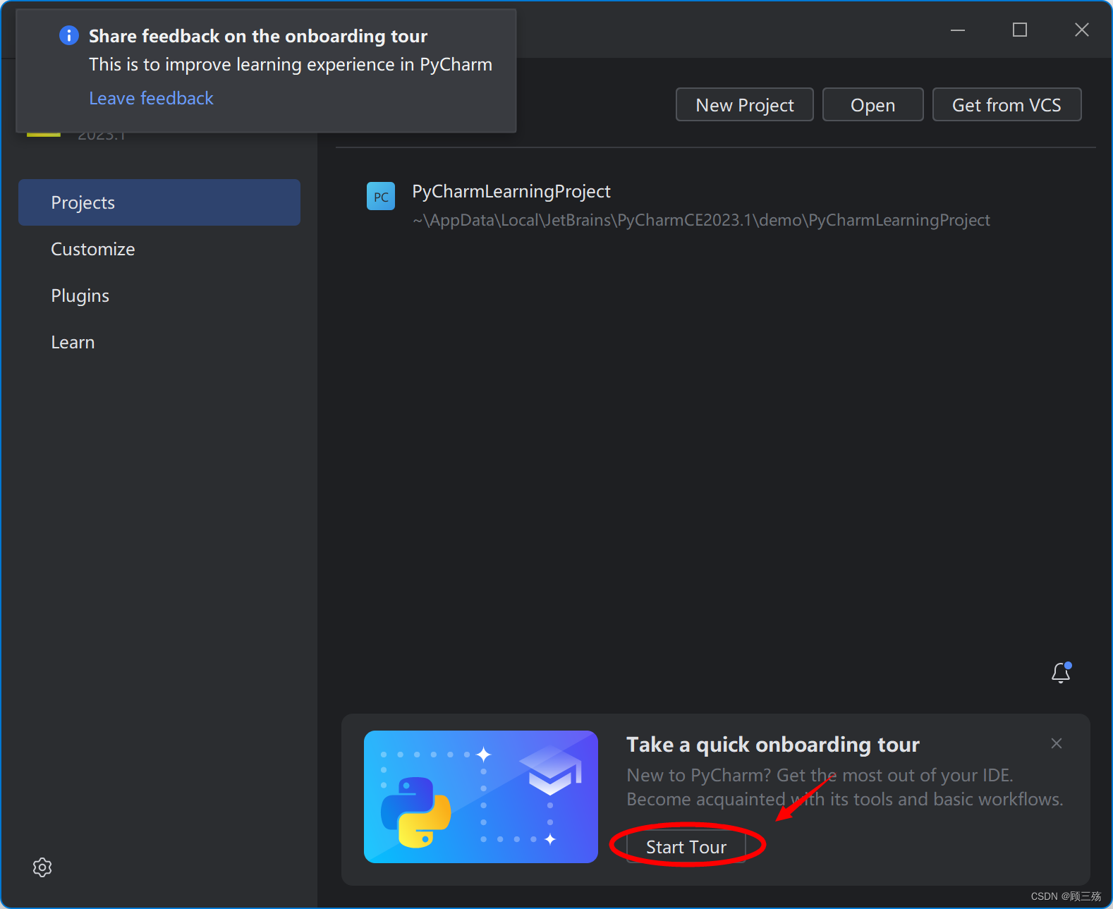Maximize the PyCharm welcome window
The width and height of the screenshot is (1113, 909).
coord(1020,30)
